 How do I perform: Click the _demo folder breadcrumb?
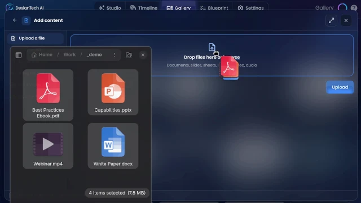coord(94,55)
